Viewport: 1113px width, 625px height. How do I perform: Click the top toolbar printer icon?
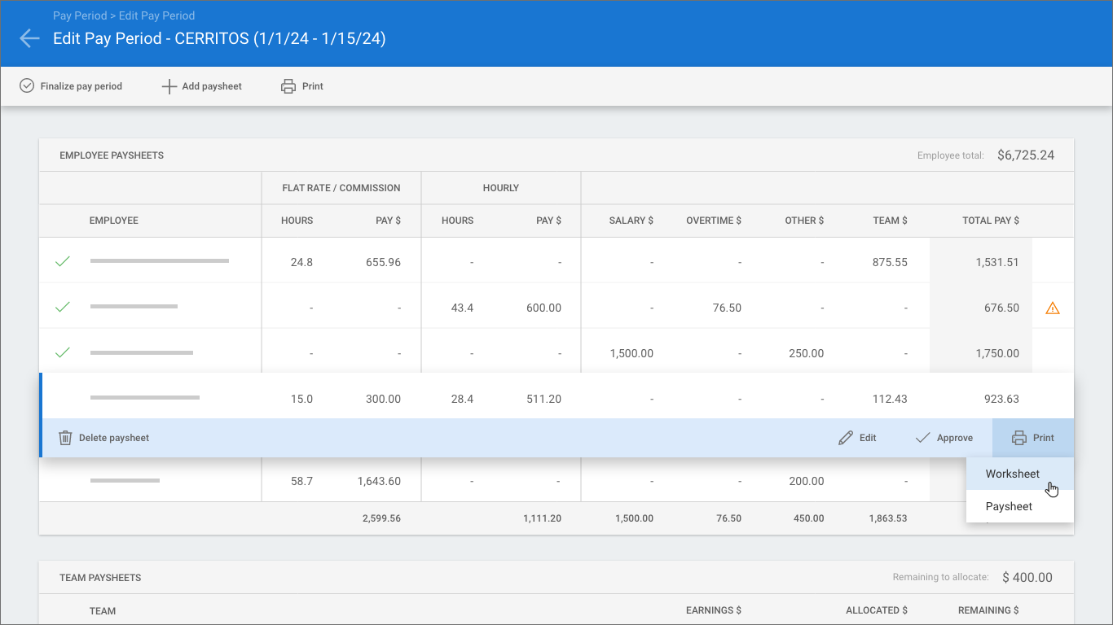coord(288,86)
